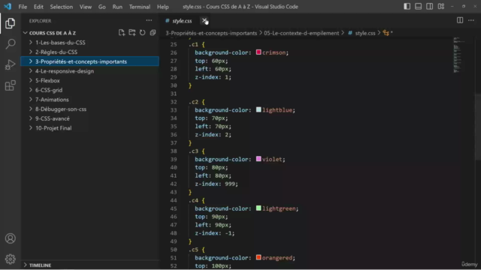The height and width of the screenshot is (270, 481).
Task: Open the Terminal menu
Action: coord(140,7)
